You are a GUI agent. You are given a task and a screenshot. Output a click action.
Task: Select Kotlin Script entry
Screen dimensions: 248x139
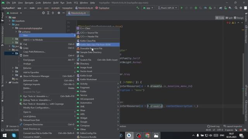click(x=98, y=76)
